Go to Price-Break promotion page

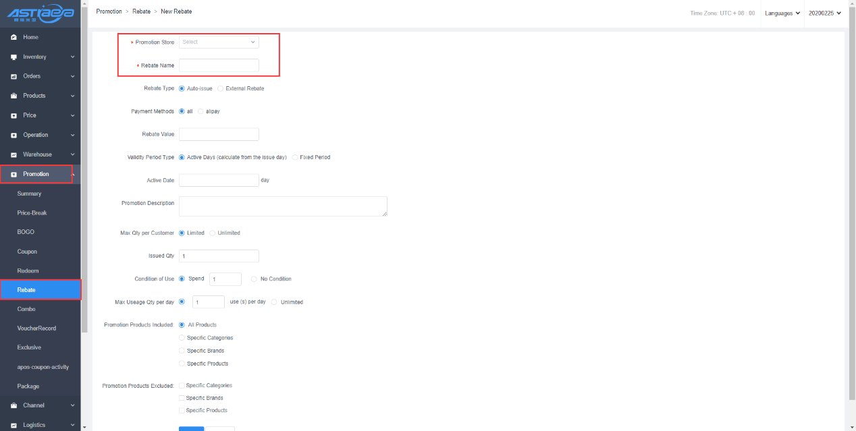pos(32,213)
